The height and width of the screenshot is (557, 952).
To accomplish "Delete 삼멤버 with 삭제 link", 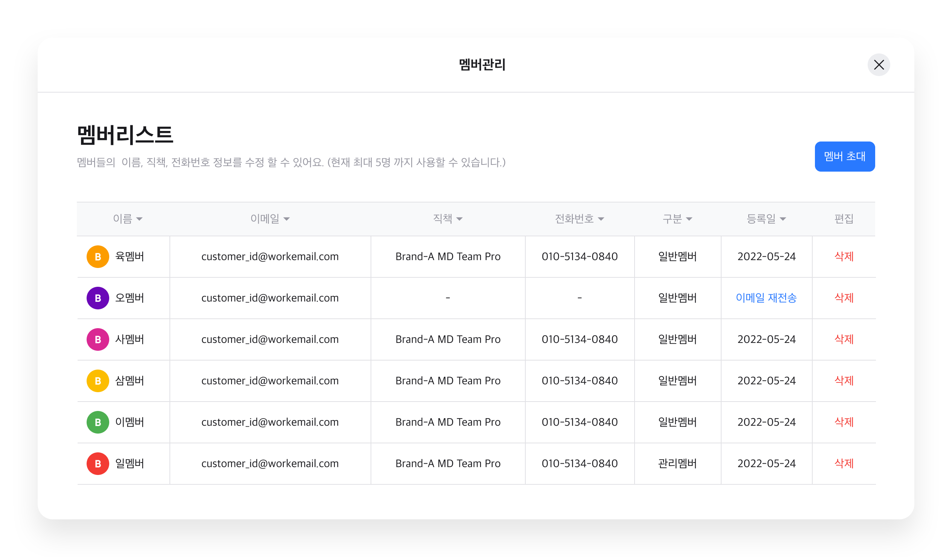I will (844, 380).
